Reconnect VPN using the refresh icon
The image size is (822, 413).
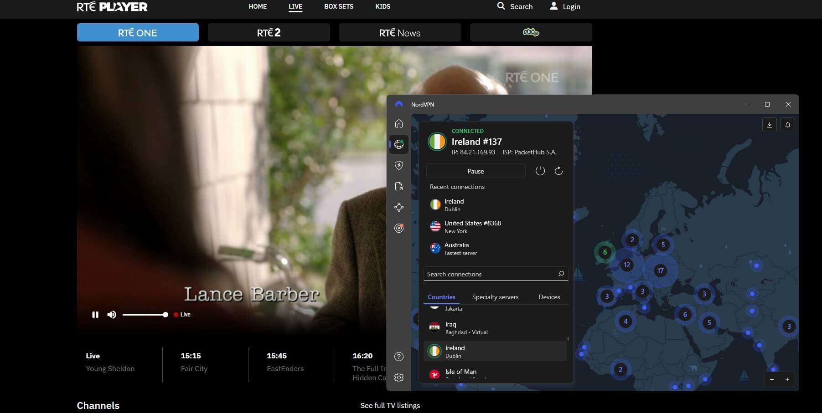pyautogui.click(x=559, y=171)
